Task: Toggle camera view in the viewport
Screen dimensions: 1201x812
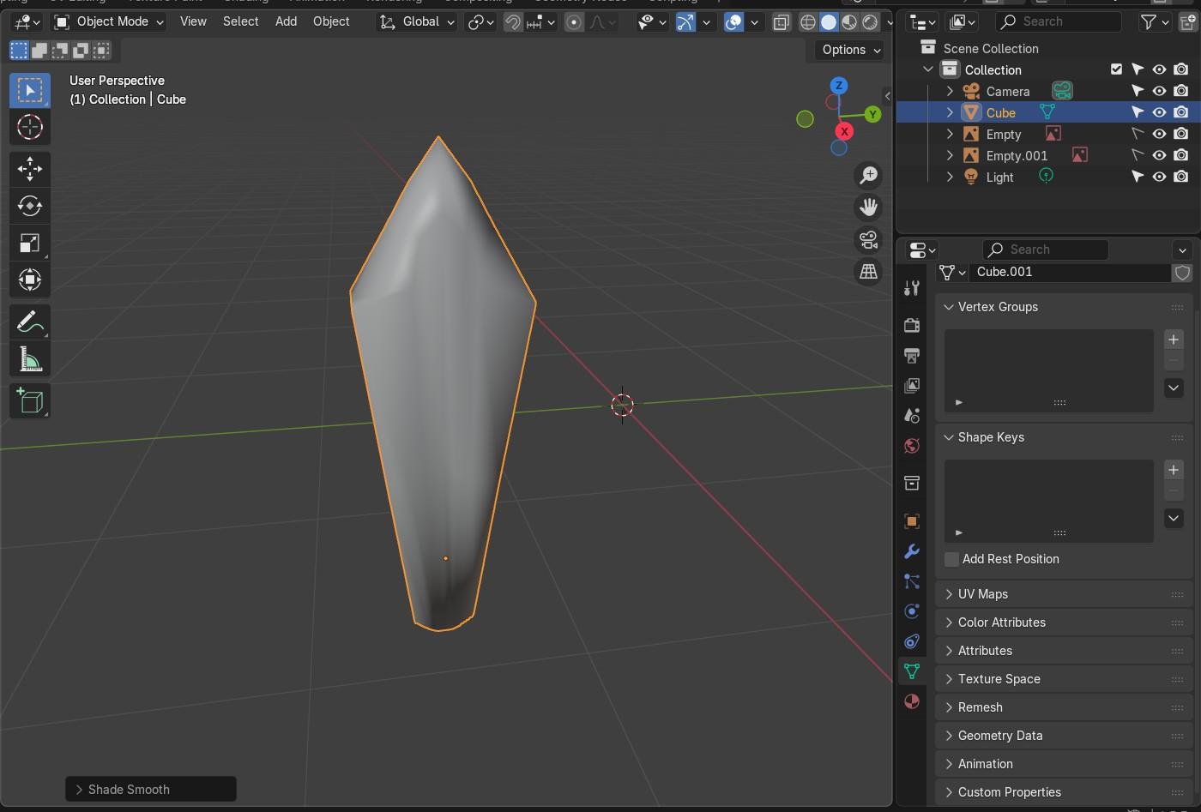Action: [x=868, y=240]
